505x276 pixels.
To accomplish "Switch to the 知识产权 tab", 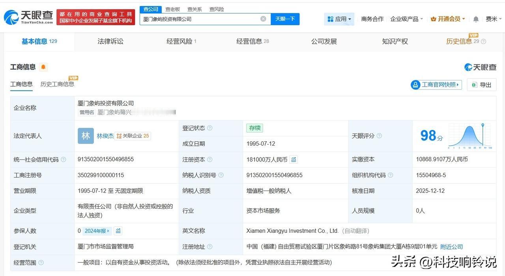I will (x=395, y=41).
